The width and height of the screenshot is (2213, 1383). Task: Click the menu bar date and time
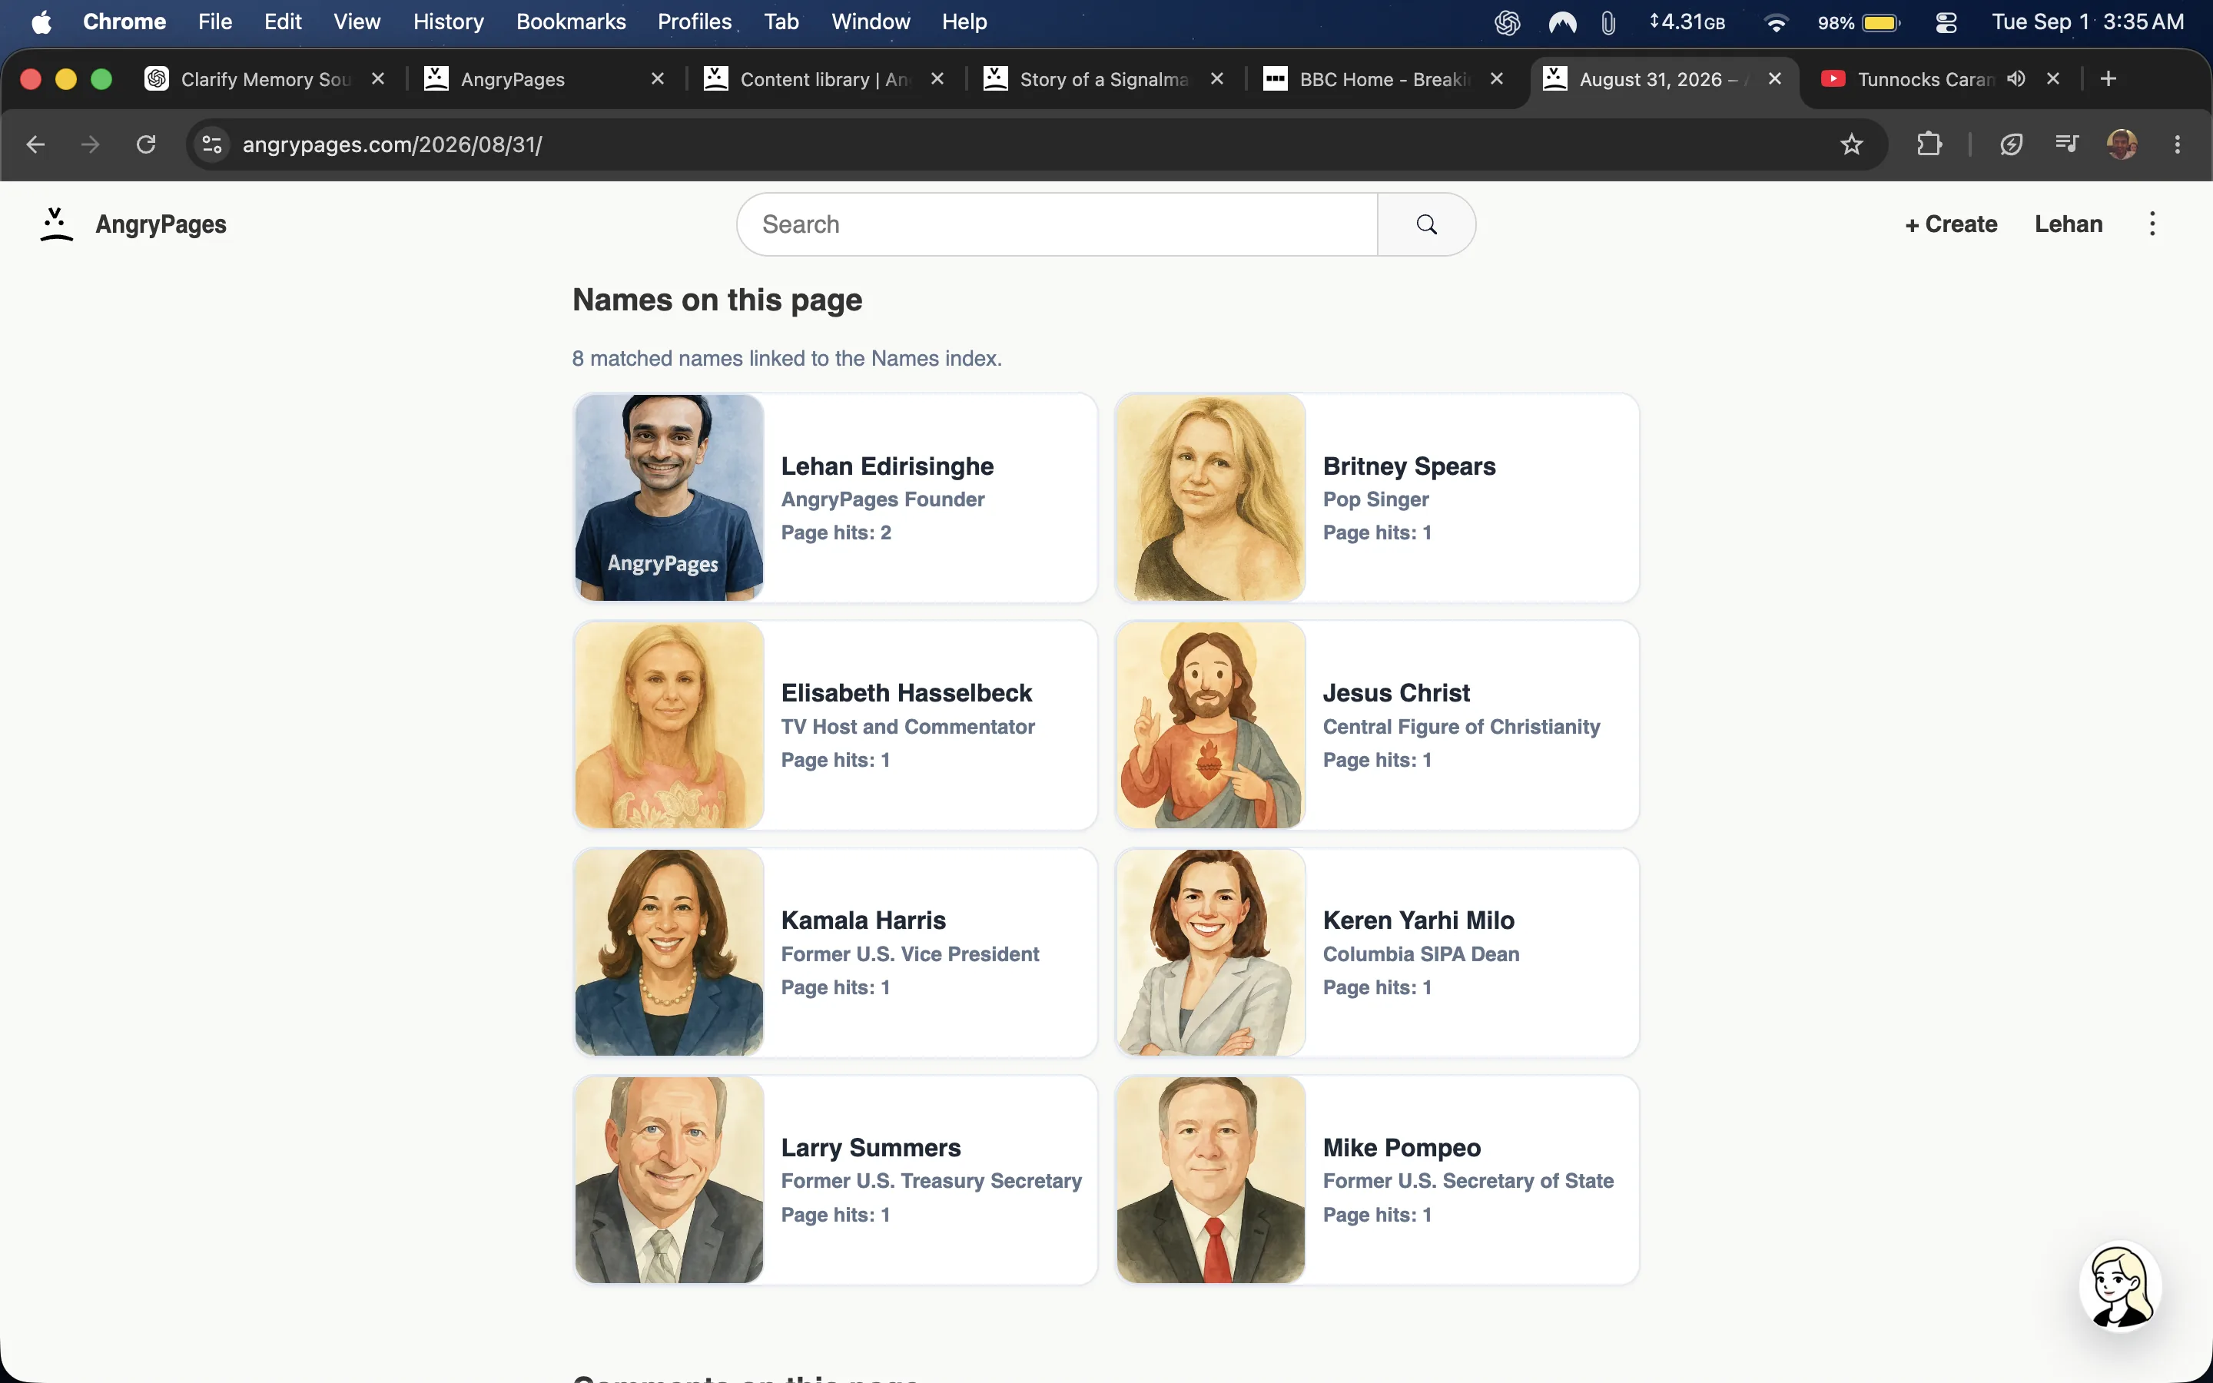click(x=2088, y=22)
